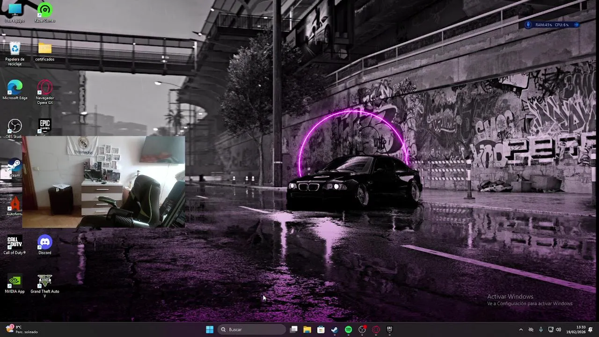The height and width of the screenshot is (337, 599).
Task: Click the microphone tray icon
Action: (x=541, y=330)
